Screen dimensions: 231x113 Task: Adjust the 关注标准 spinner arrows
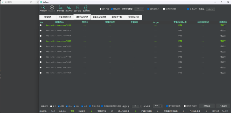(161, 106)
